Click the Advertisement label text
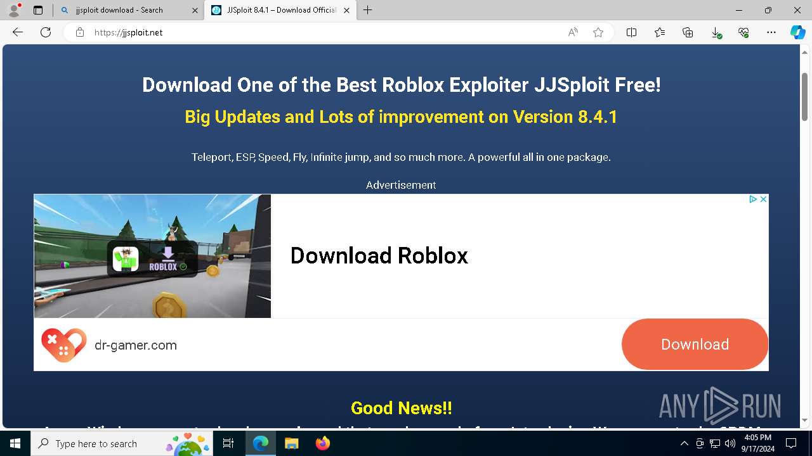 pyautogui.click(x=401, y=185)
